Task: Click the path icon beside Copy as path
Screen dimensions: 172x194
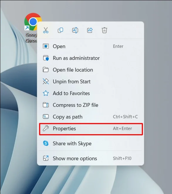Action: coord(46,117)
